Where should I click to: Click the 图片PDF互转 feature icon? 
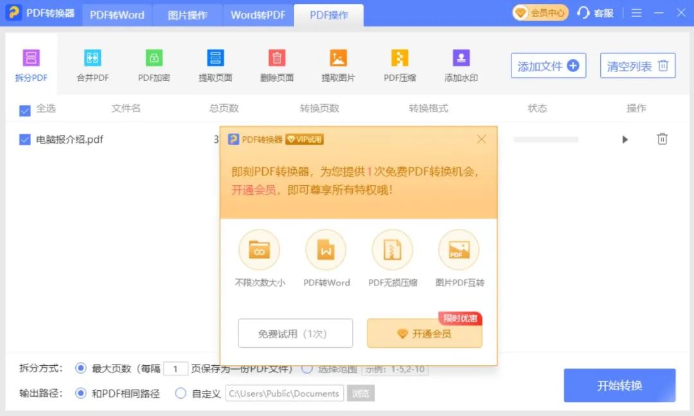(459, 249)
